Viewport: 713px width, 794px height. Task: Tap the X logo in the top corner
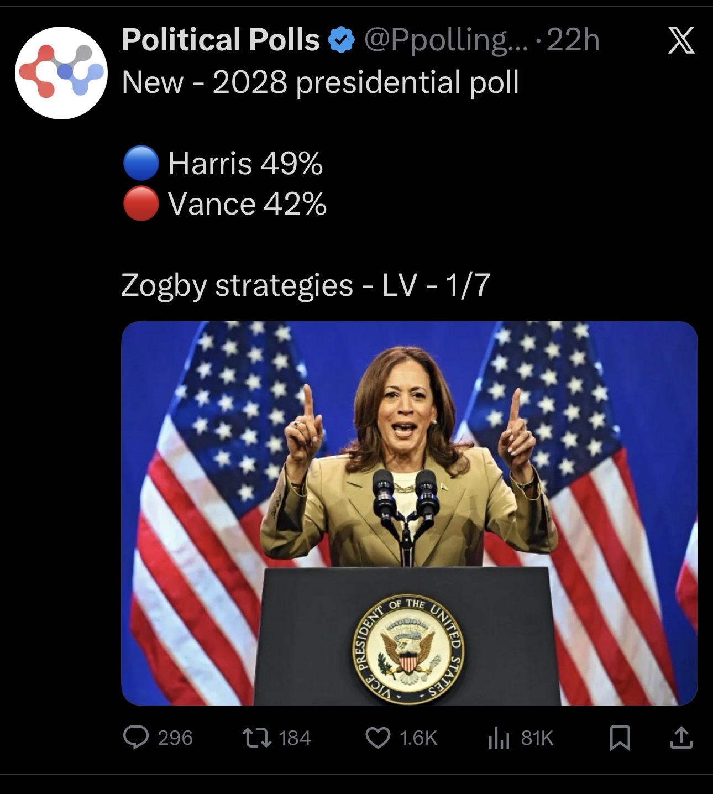point(680,41)
